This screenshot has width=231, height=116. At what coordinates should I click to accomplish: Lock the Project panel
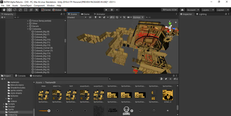(x=174, y=76)
